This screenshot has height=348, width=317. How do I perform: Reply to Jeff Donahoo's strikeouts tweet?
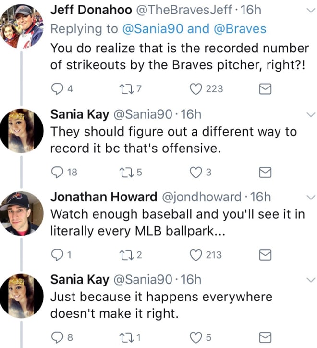(56, 88)
